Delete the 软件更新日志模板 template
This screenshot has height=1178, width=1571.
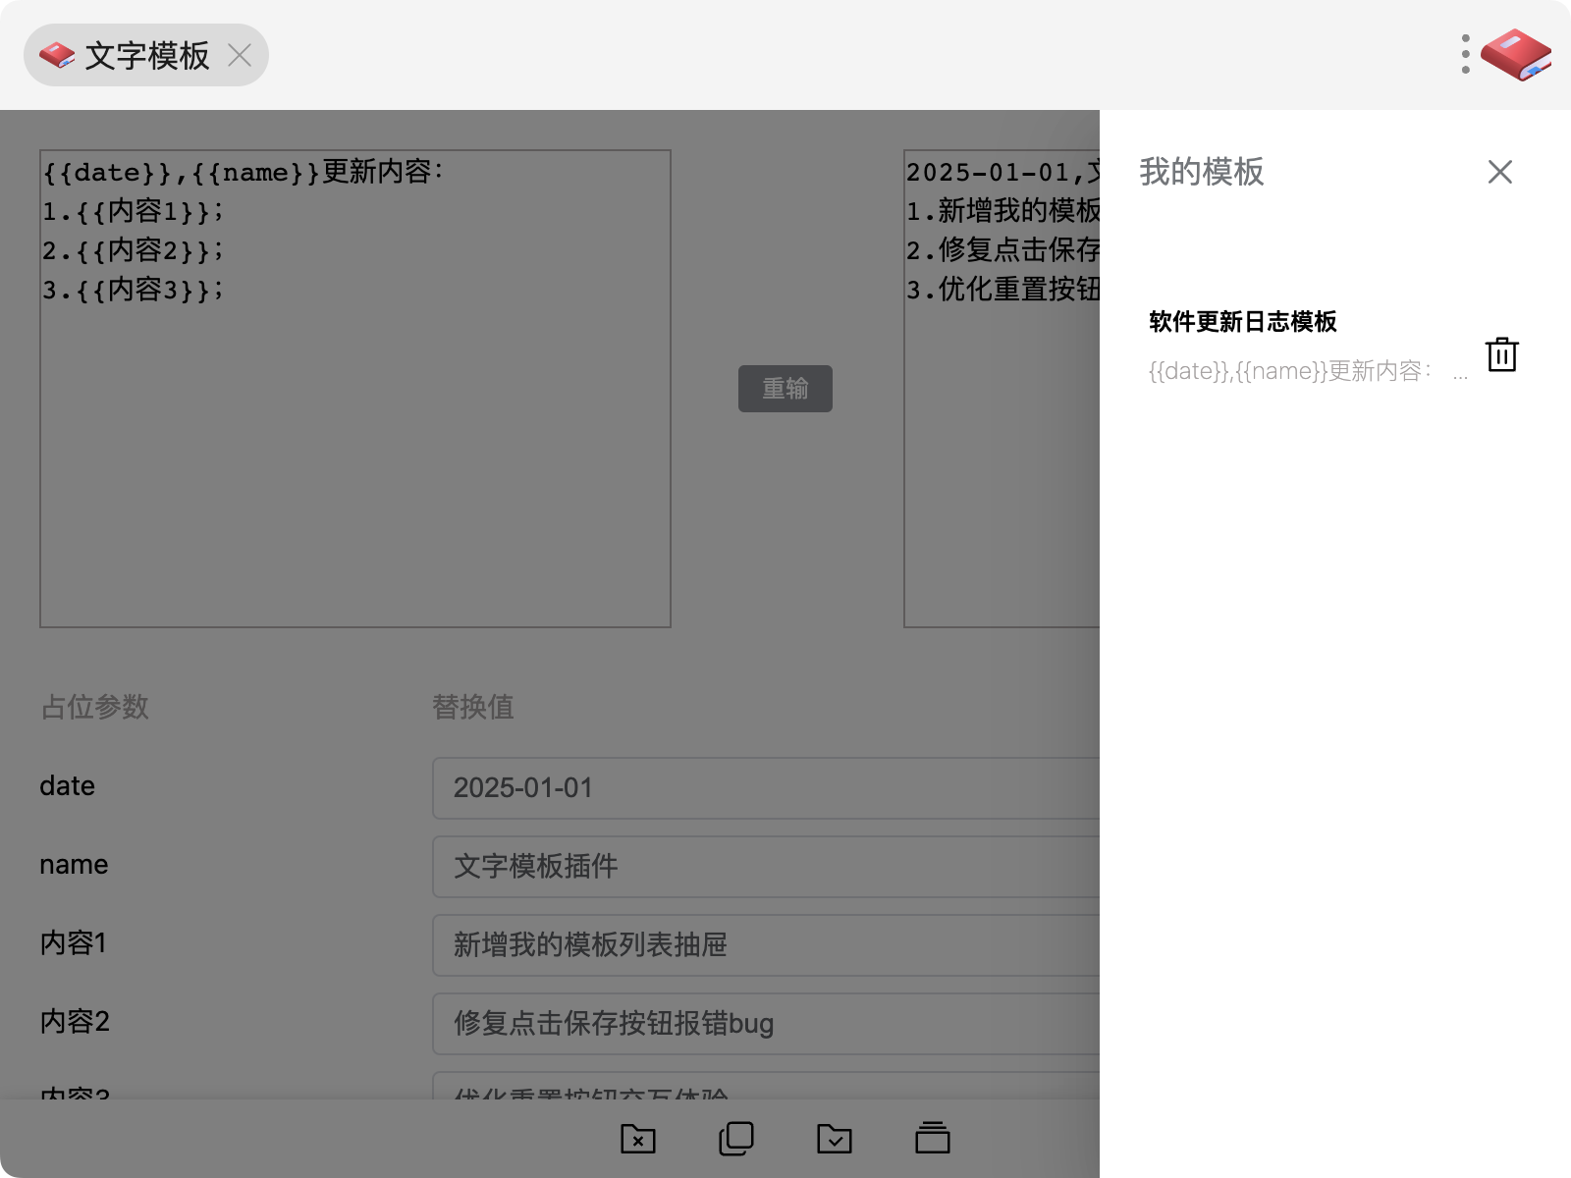click(x=1501, y=354)
